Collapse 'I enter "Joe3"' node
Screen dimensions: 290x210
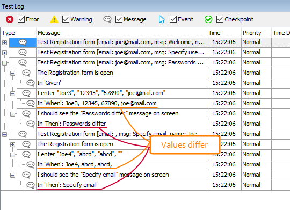pyautogui.click(x=12, y=93)
